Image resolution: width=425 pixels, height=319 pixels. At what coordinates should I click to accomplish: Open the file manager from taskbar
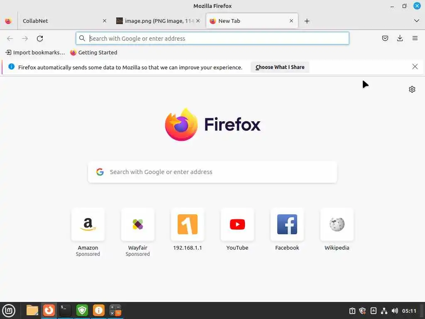(x=32, y=310)
